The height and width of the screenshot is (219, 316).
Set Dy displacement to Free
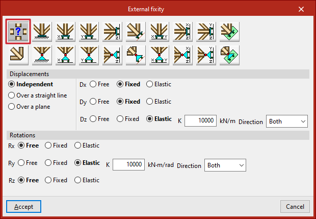point(99,102)
